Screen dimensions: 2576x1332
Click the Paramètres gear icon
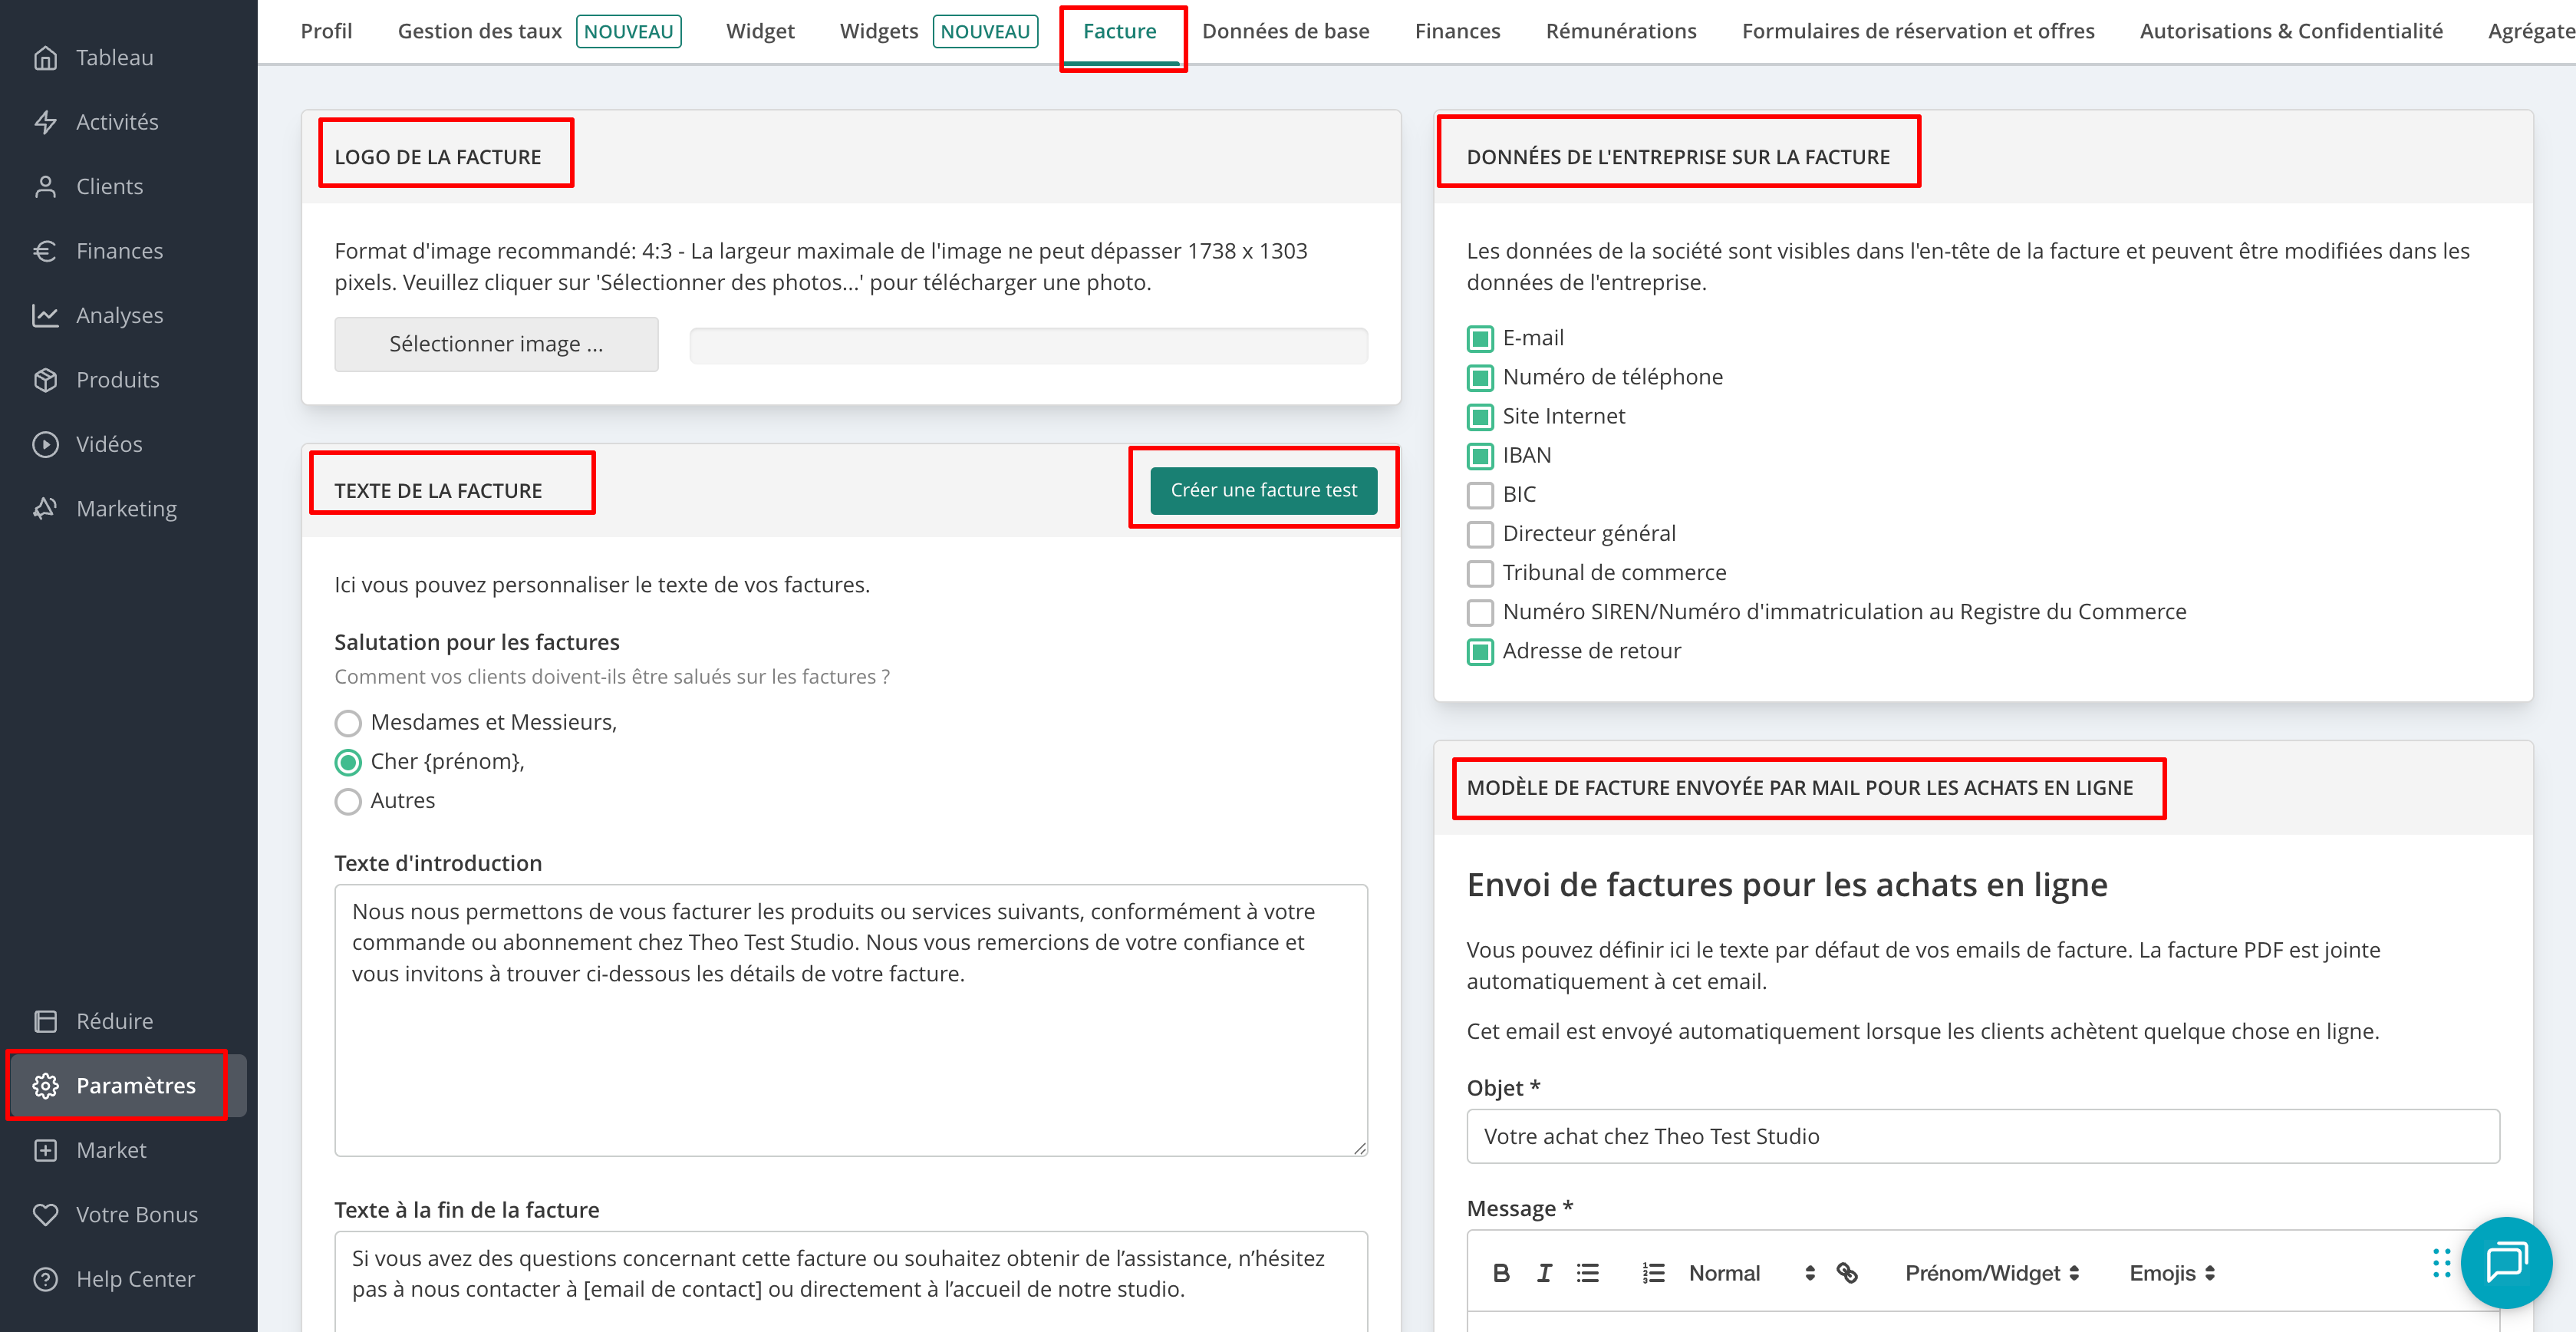point(45,1086)
